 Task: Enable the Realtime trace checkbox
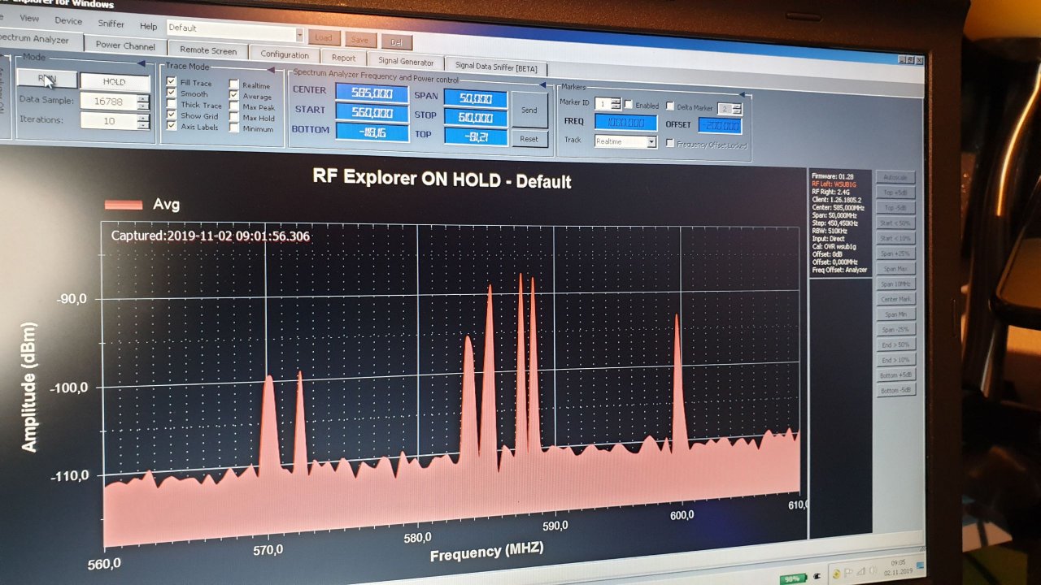click(233, 84)
